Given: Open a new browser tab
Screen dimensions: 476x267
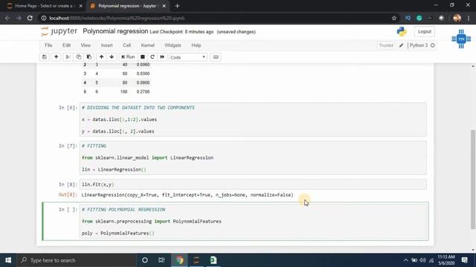Looking at the screenshot, I should 177,6.
